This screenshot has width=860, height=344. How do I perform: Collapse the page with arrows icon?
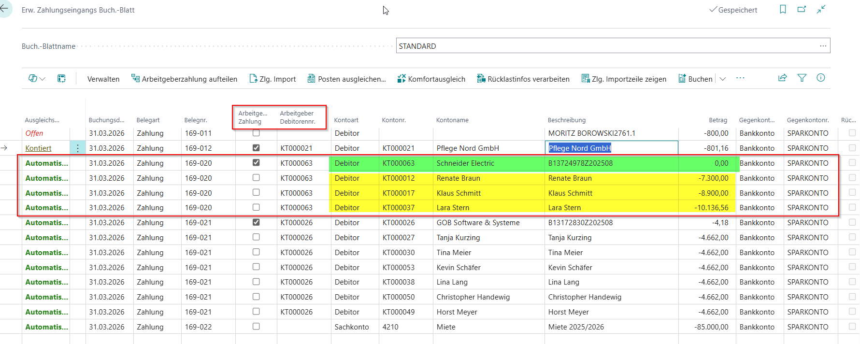(821, 9)
